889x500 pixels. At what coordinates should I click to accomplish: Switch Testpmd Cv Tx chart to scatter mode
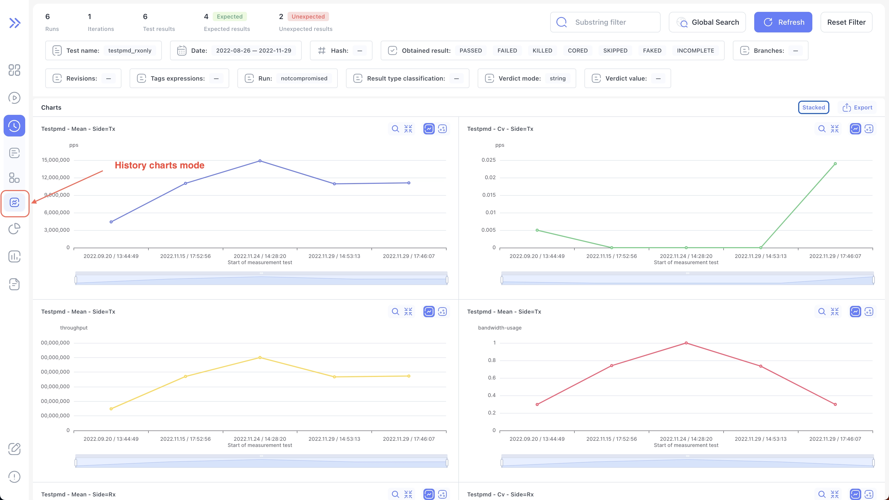point(869,129)
